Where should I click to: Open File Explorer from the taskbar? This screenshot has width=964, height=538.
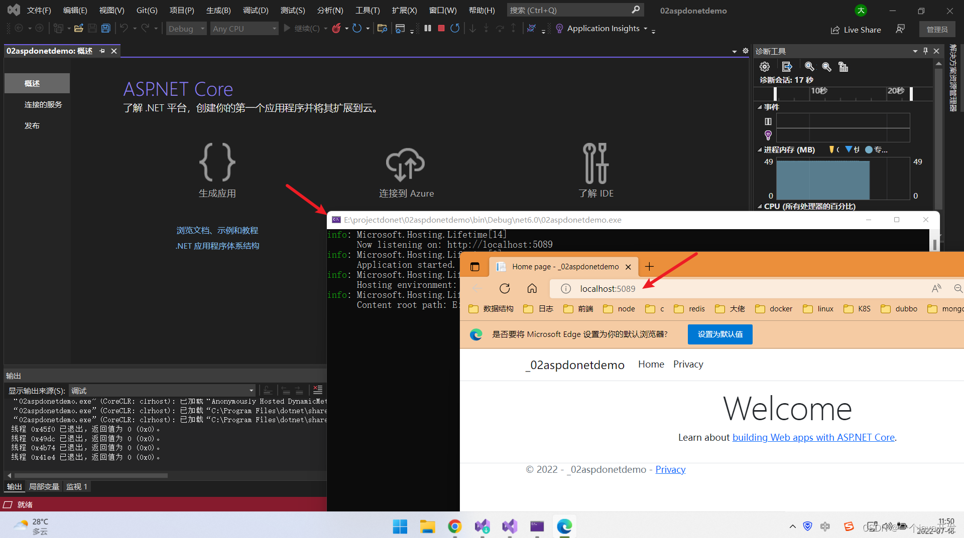pos(427,526)
